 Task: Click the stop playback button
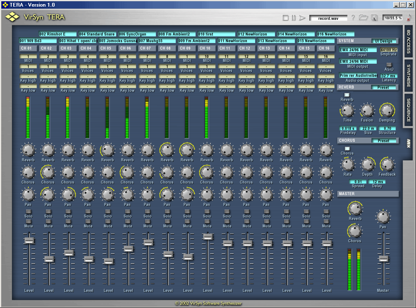[x=285, y=18]
